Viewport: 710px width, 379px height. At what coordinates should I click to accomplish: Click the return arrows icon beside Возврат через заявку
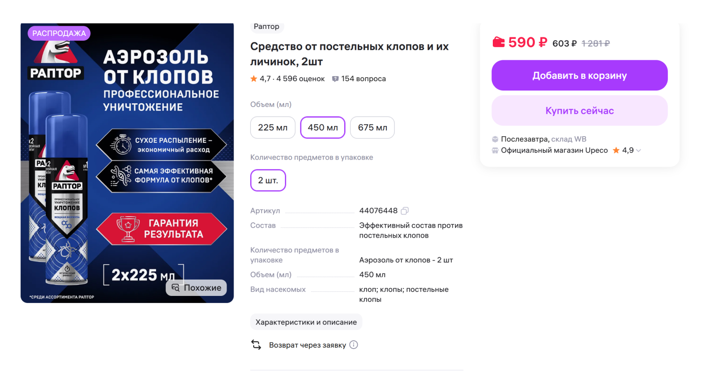click(256, 344)
